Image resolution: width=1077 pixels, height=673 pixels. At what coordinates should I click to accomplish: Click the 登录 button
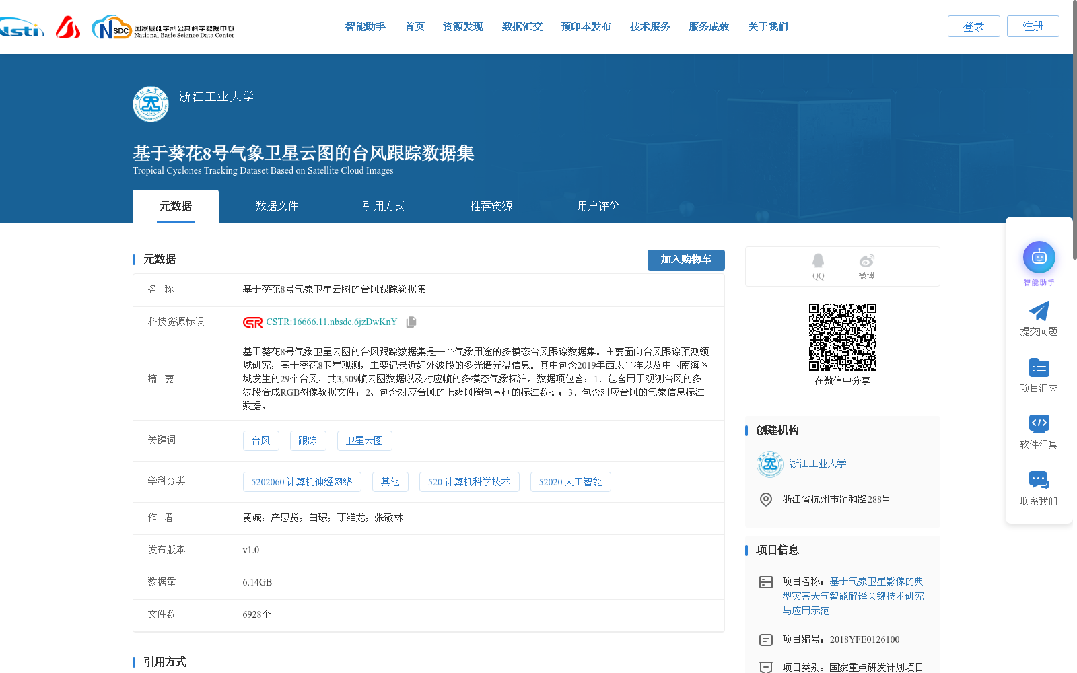tap(973, 26)
